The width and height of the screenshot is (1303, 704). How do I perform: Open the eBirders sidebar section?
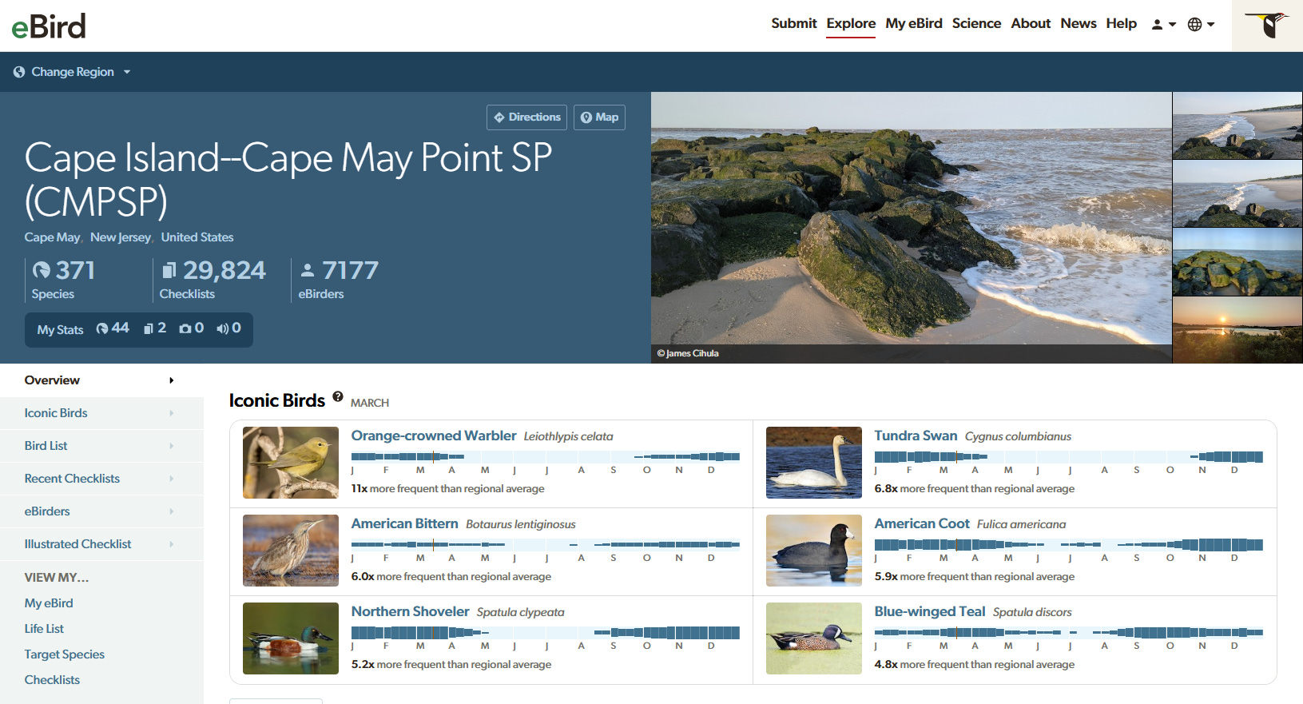(x=101, y=511)
